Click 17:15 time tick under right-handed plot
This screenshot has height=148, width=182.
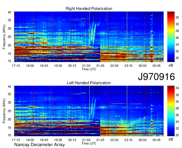[16, 66]
